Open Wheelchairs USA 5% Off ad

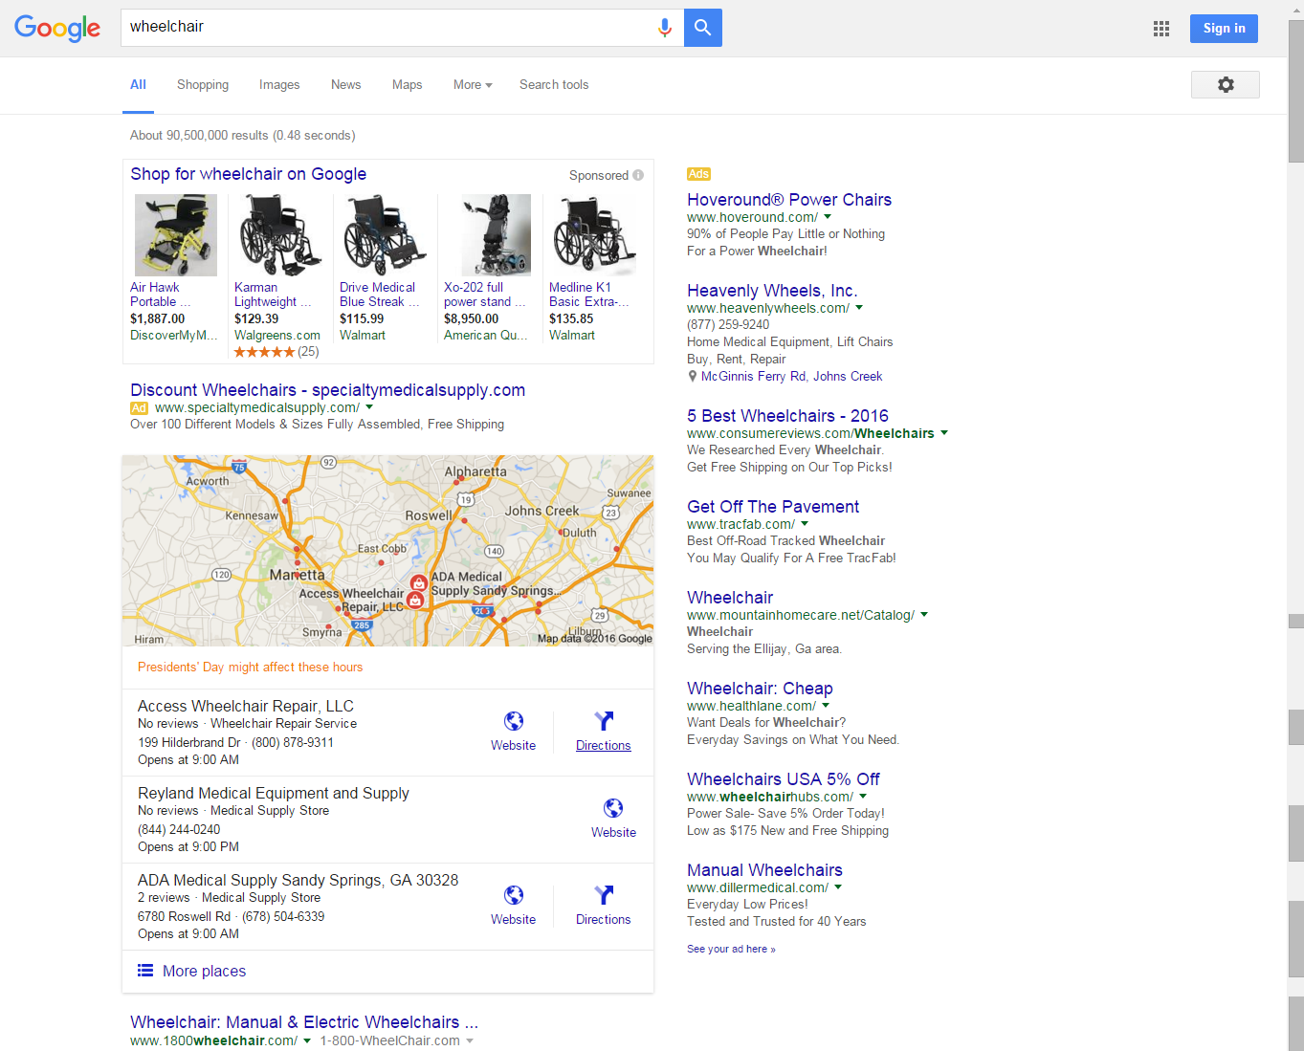784,779
